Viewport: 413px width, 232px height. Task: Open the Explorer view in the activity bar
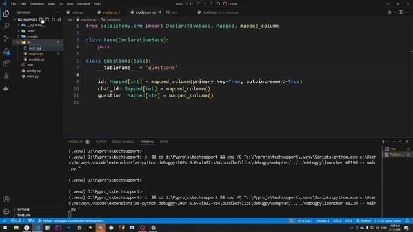6,14
